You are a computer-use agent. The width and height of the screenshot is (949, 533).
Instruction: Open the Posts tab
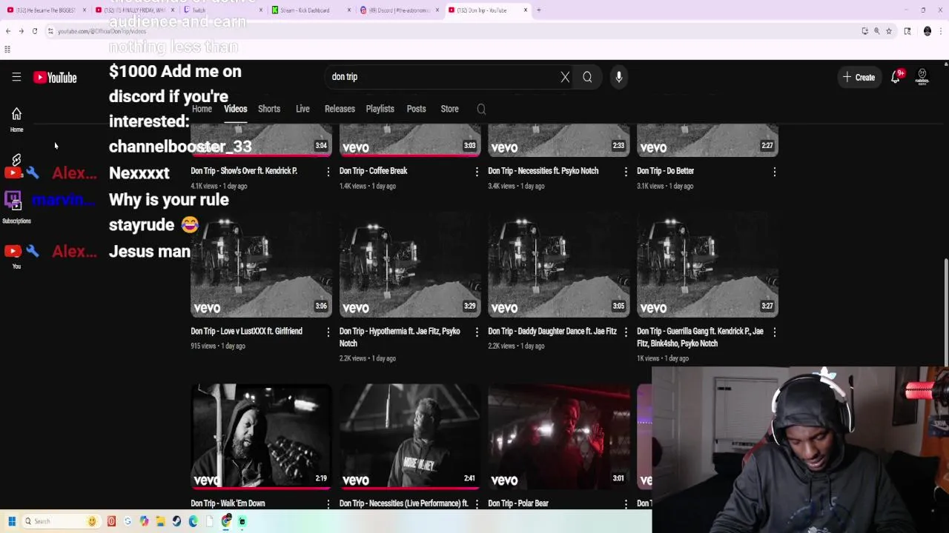click(416, 109)
